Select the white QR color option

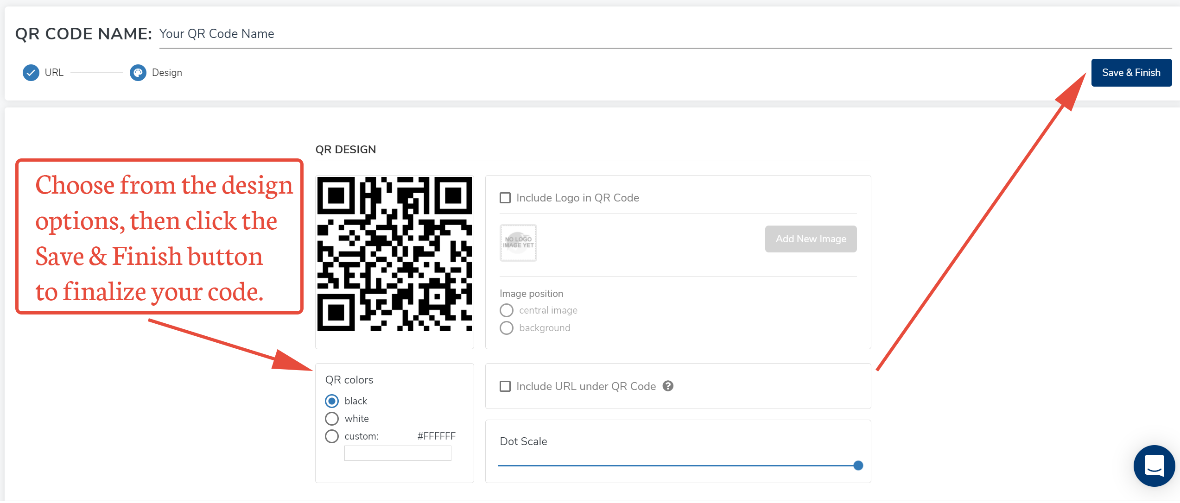[331, 418]
